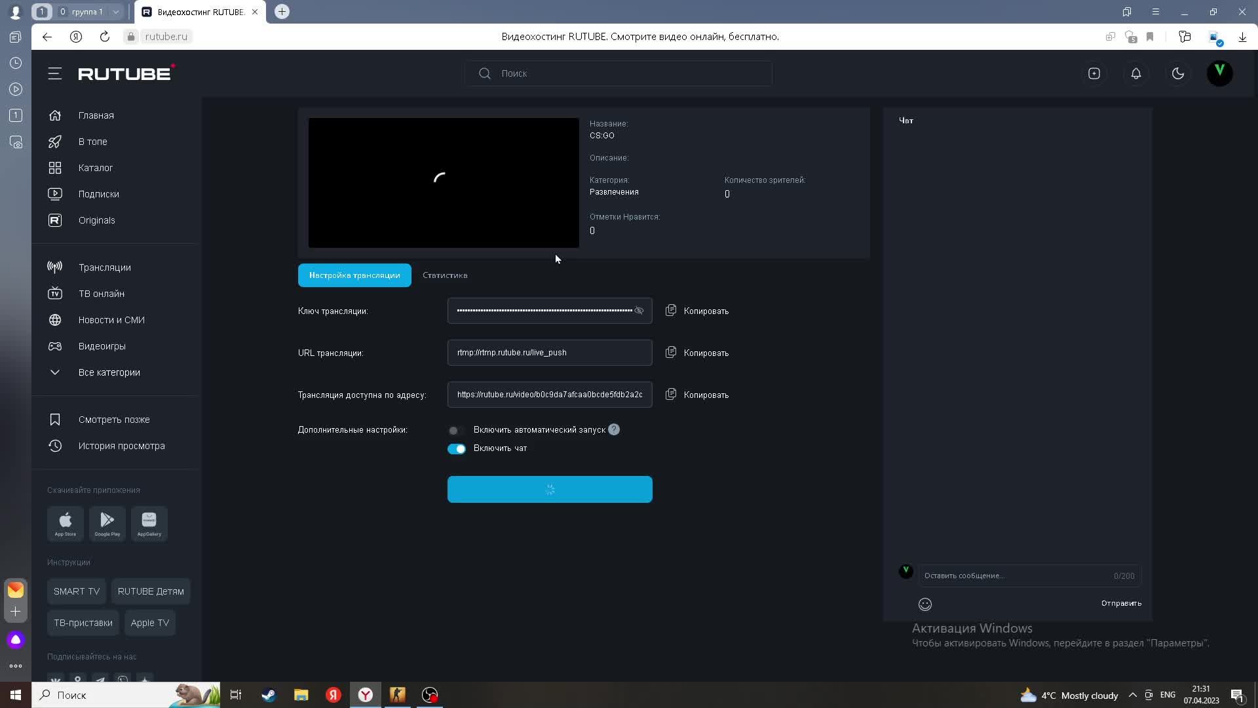
Task: Switch to the "Статистика" tab
Action: pos(445,275)
